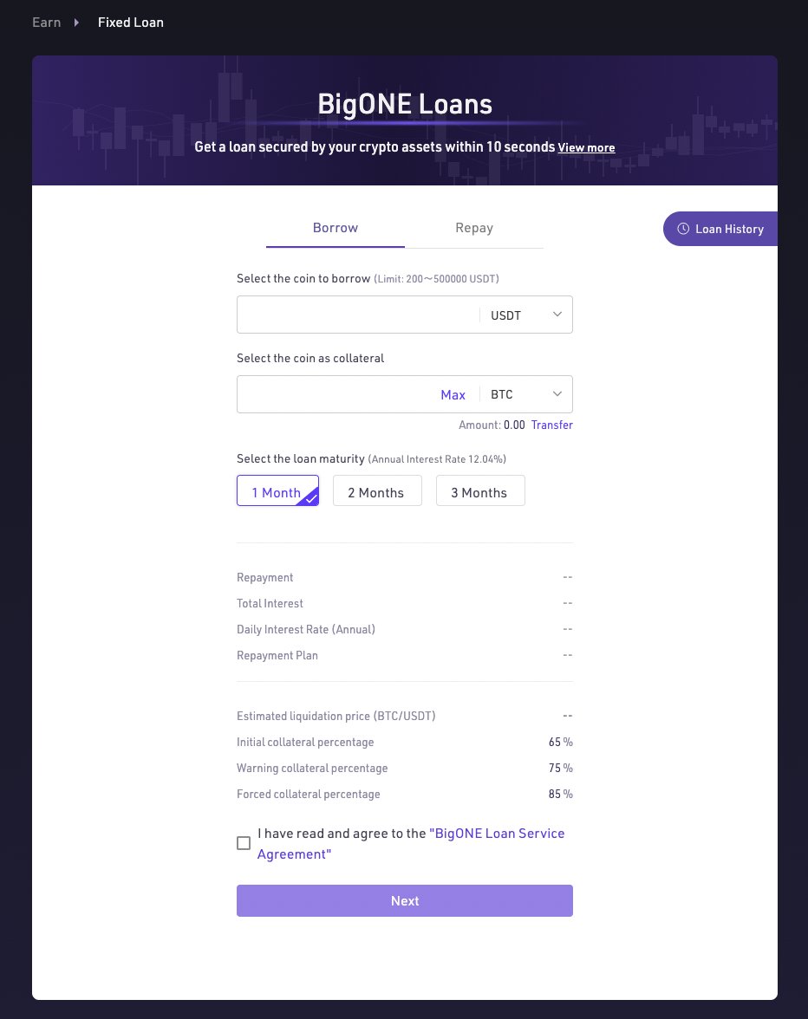Tick the Loan Service Agreement checkbox
Viewport: 808px width, 1019px height.
coord(244,843)
